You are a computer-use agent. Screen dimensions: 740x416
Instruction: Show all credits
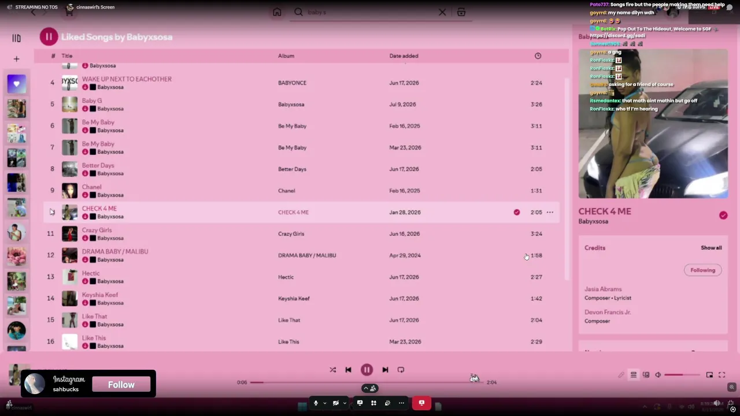[x=711, y=248]
